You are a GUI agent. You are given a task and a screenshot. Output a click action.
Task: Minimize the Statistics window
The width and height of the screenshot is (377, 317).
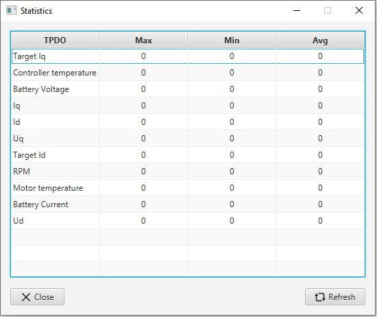tap(297, 10)
